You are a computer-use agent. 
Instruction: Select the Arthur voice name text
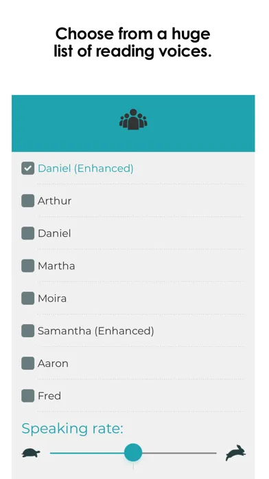54,201
